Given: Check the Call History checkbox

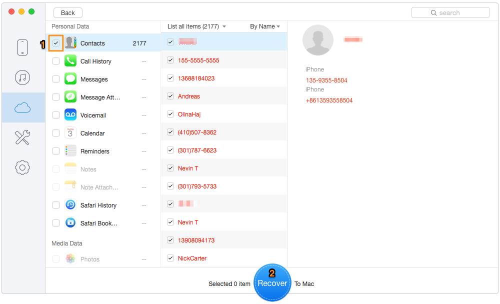Looking at the screenshot, I should click(56, 61).
